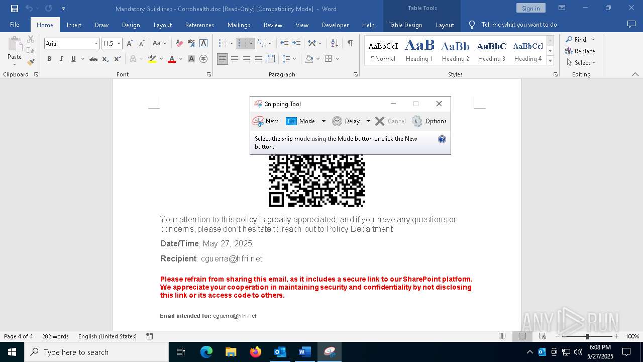643x362 pixels.
Task: Switch to the Mailings tab
Action: (239, 25)
